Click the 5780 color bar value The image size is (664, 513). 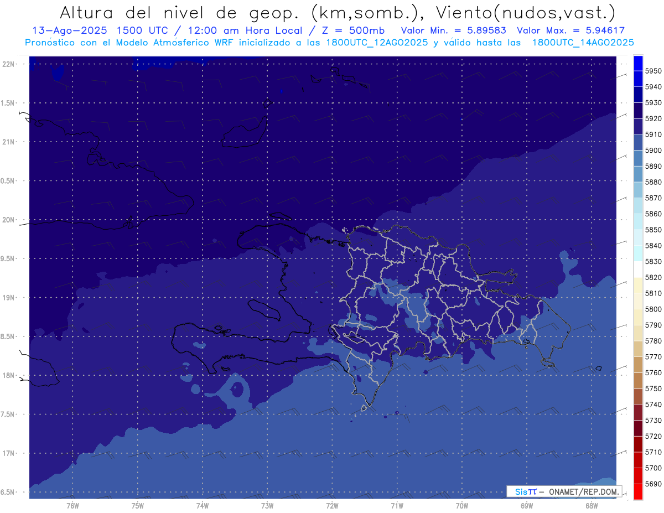(653, 341)
